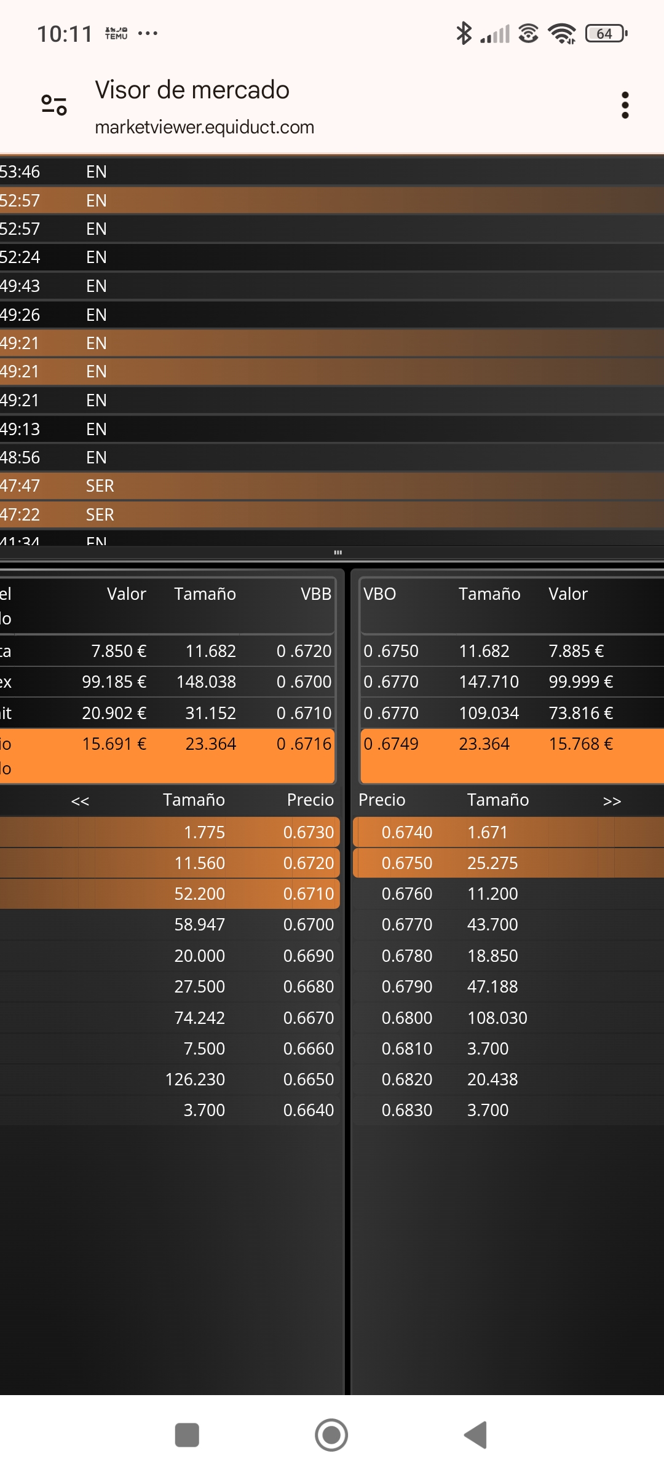The height and width of the screenshot is (1475, 664).
Task: Open site settings icon beside the URL
Action: tap(54, 105)
